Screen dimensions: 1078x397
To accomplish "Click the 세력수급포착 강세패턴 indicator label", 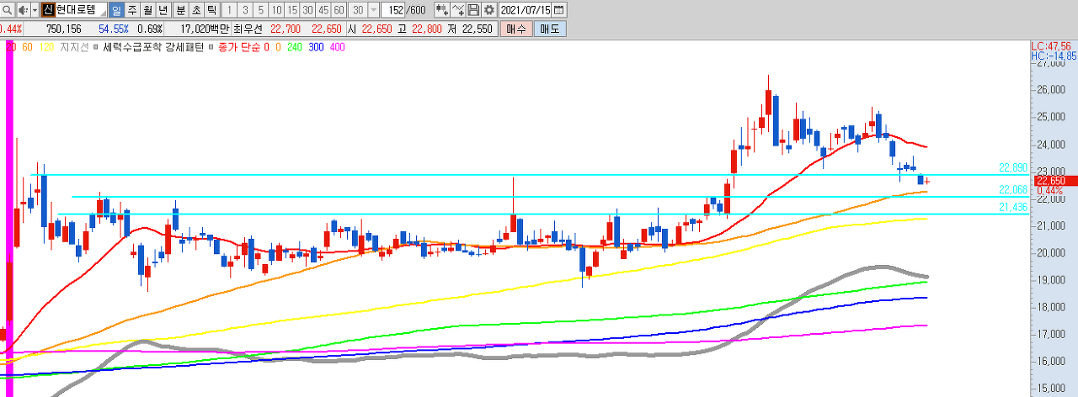I will 152,47.
